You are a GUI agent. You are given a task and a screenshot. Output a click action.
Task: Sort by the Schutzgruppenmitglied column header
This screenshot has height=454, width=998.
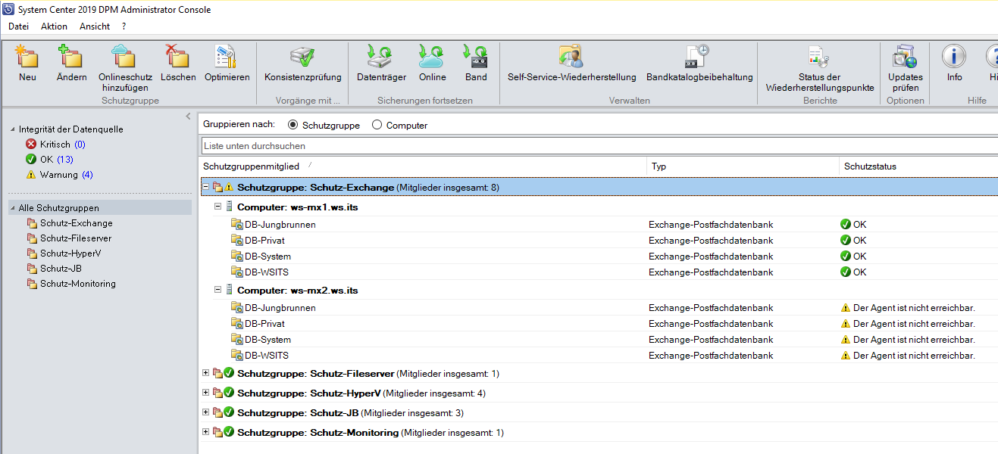[423, 166]
